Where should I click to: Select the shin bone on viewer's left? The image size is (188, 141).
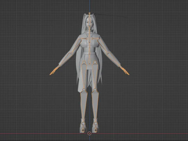[x=83, y=106]
